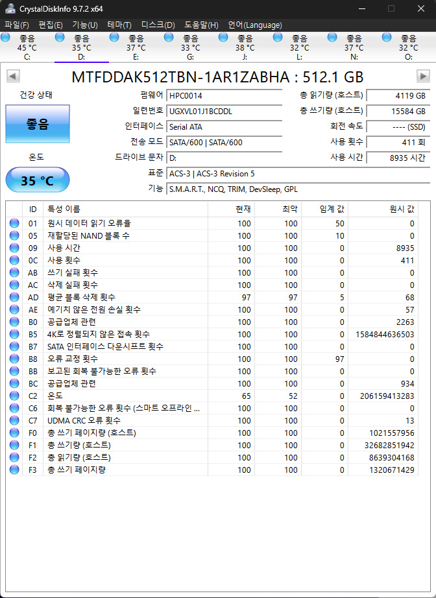This screenshot has width=436, height=598.
Task: Select disk L: status orb
Action: tap(278, 38)
